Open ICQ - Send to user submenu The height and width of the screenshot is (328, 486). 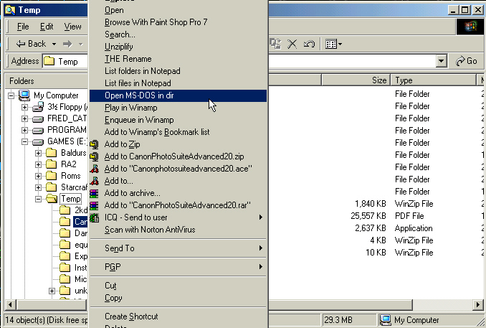click(x=178, y=217)
